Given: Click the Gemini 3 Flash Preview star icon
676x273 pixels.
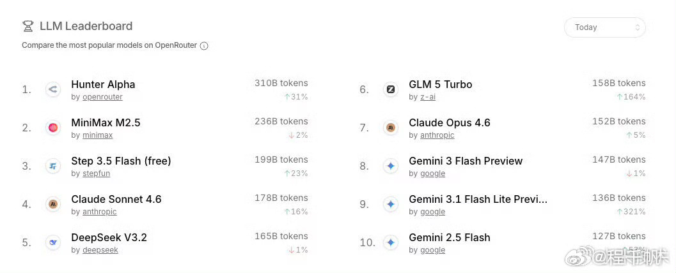Looking at the screenshot, I should point(390,166).
